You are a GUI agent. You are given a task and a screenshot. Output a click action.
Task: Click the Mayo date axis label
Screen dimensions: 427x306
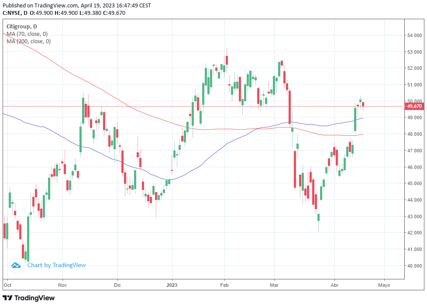[x=384, y=285]
